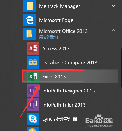Choose the InfoPath Filler 2013 text

click(64, 105)
